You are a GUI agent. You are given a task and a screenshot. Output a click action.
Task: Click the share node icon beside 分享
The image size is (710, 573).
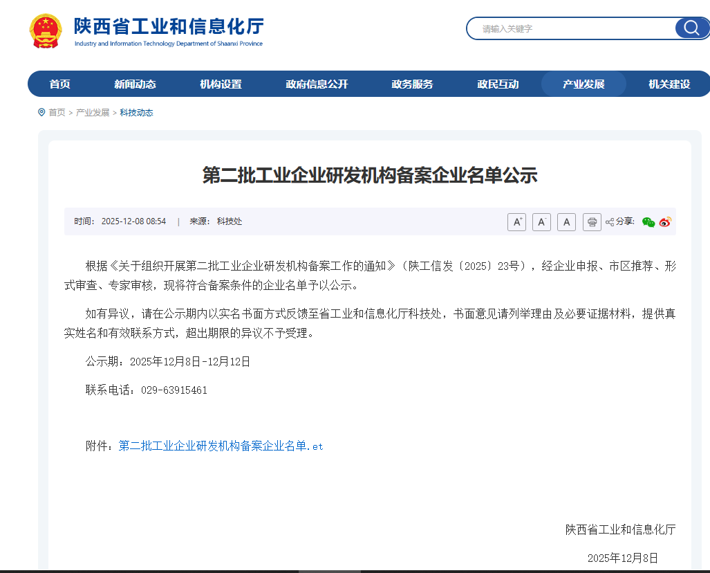[610, 222]
